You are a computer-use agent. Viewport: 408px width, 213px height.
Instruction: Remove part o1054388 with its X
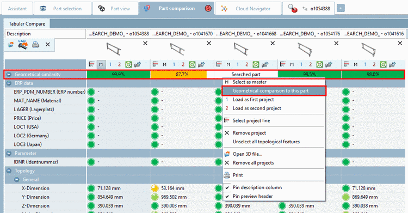[145, 43]
